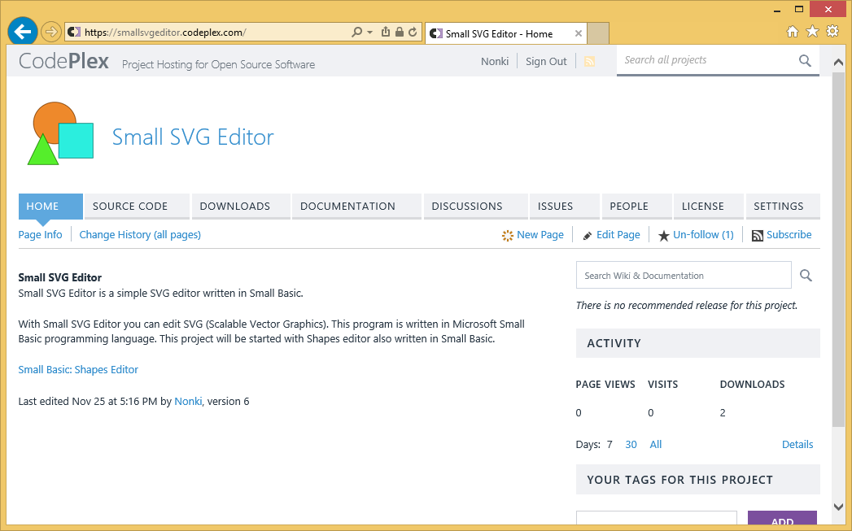Click the ADD tag button
852x531 pixels.
[783, 518]
